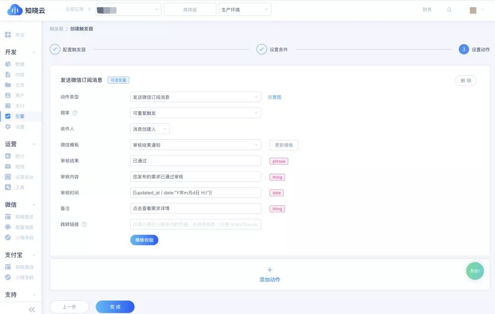The image size is (495, 314).
Task: Open the application selector dropdown
Action: (128, 10)
